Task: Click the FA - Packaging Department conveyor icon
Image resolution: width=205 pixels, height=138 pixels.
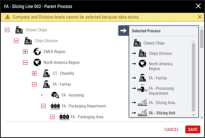Action: pos(55,106)
